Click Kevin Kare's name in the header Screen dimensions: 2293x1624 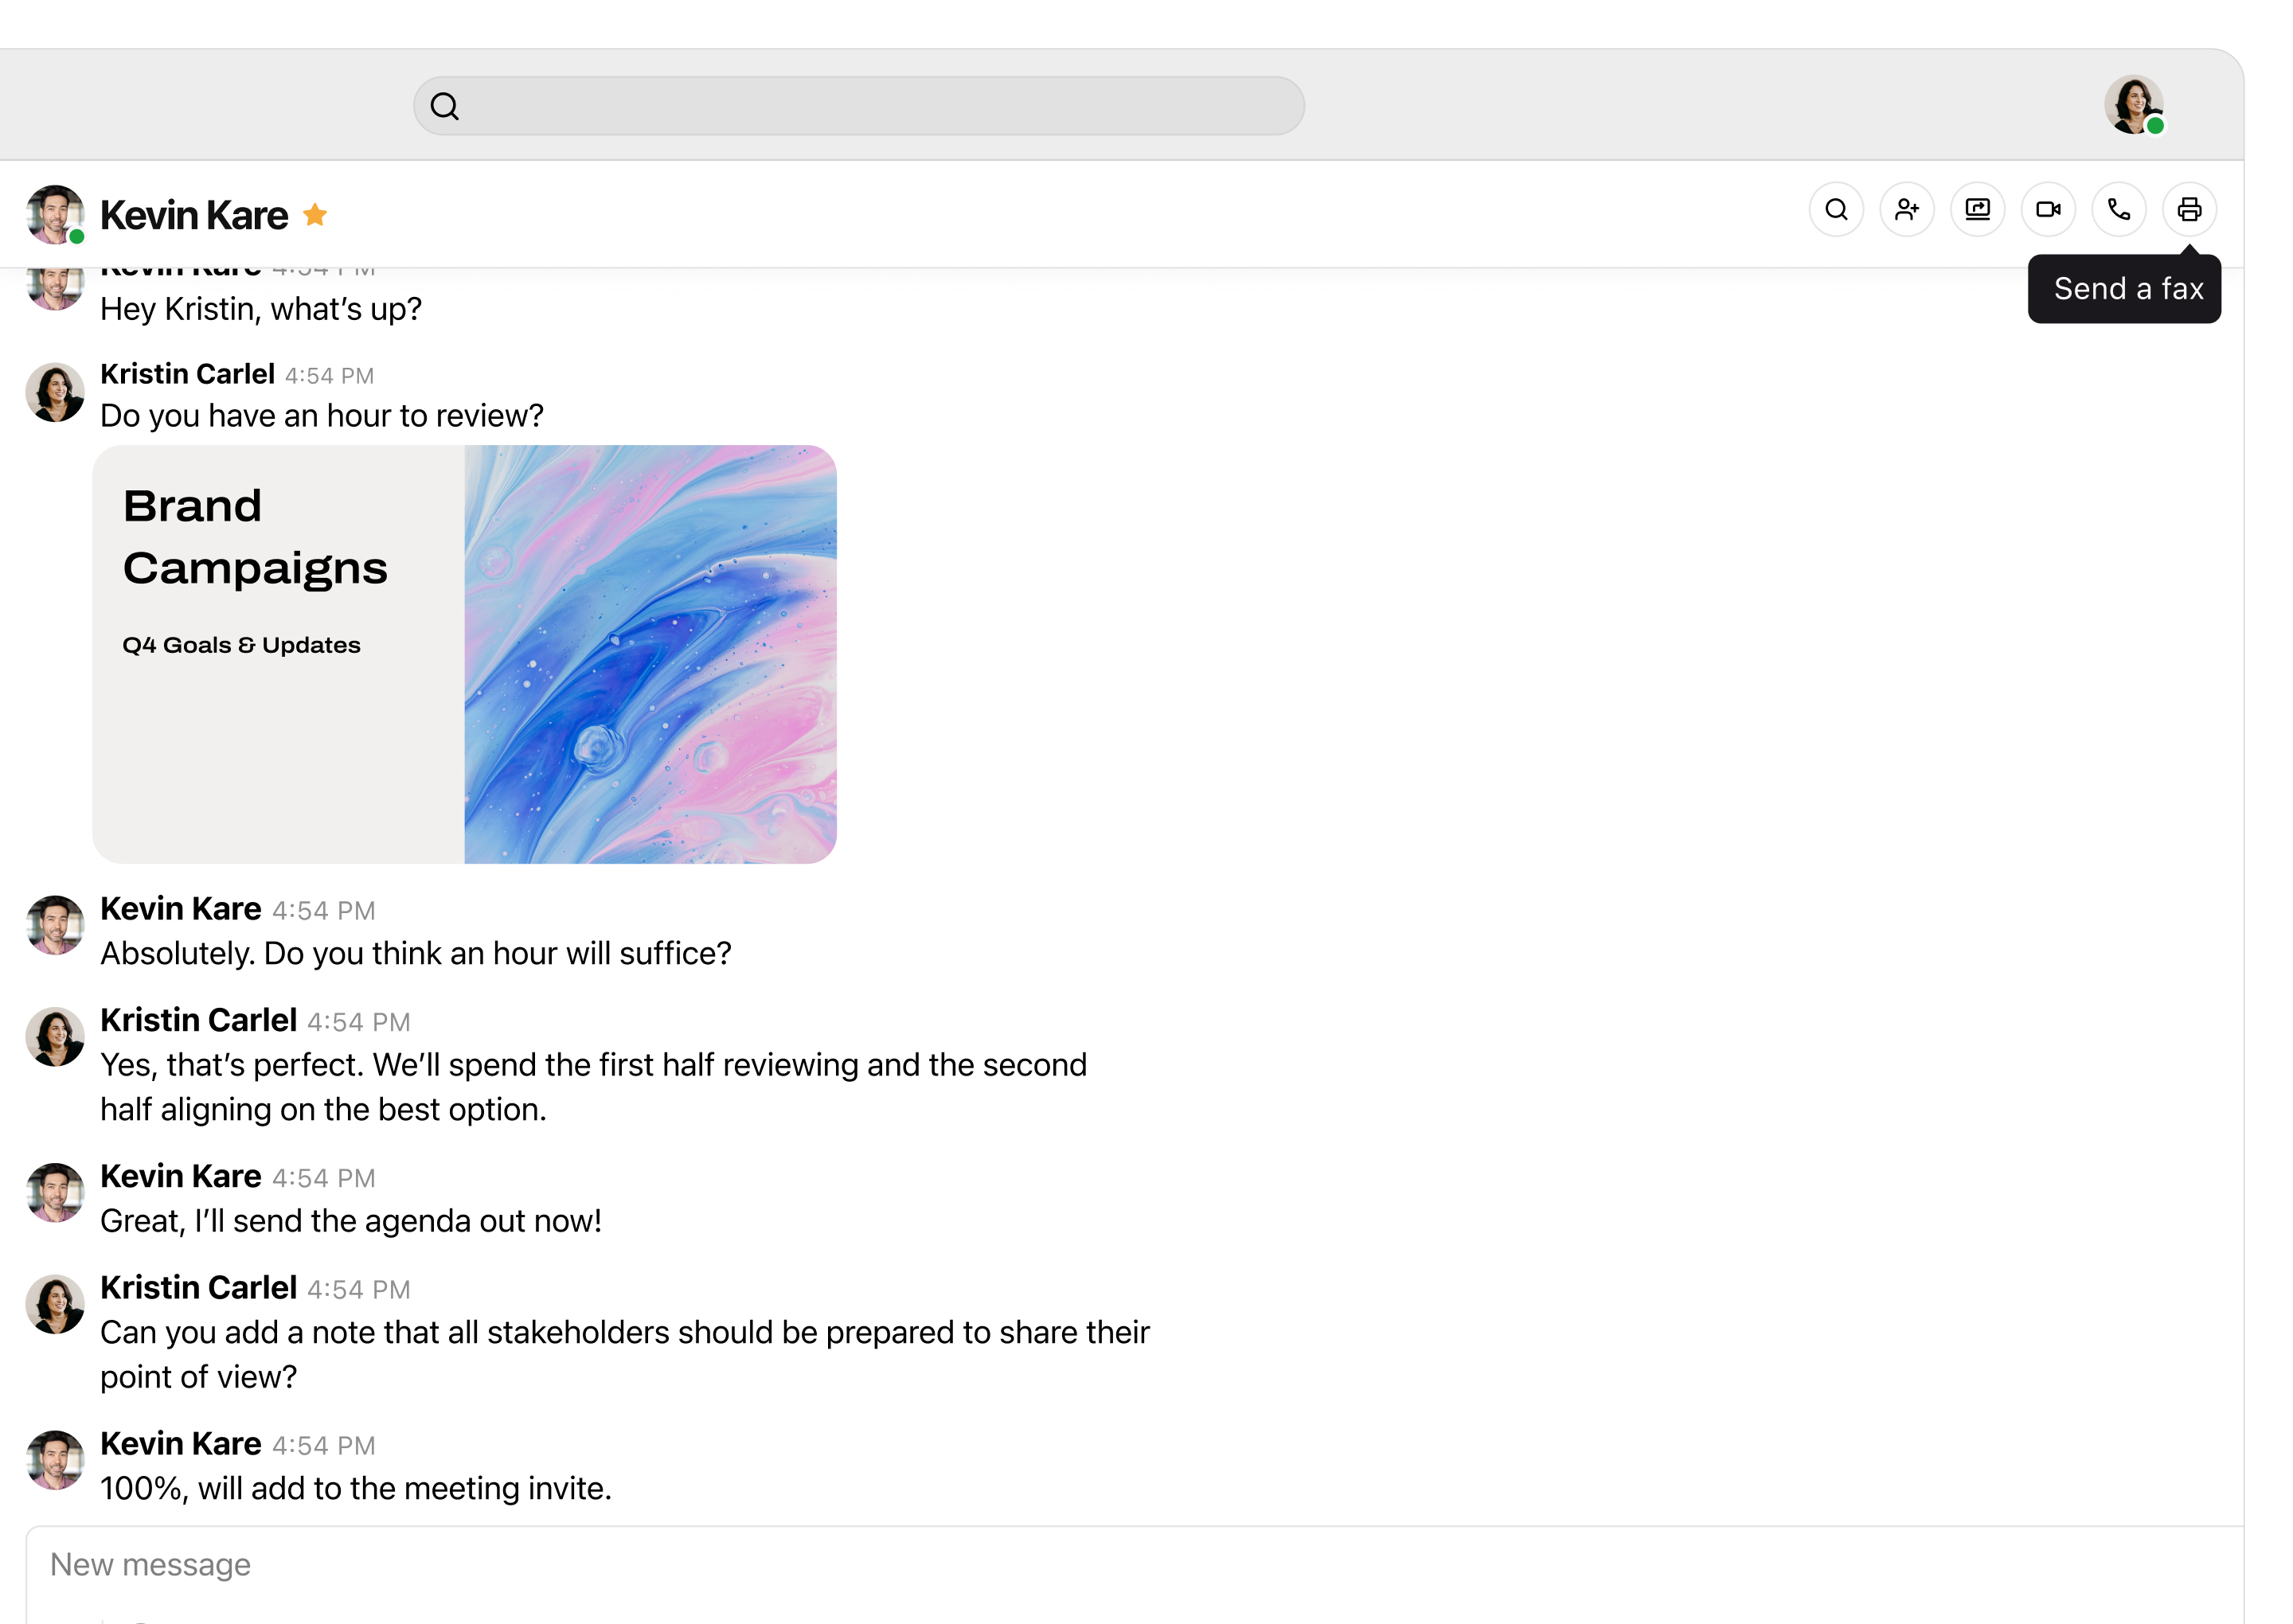pos(194,214)
